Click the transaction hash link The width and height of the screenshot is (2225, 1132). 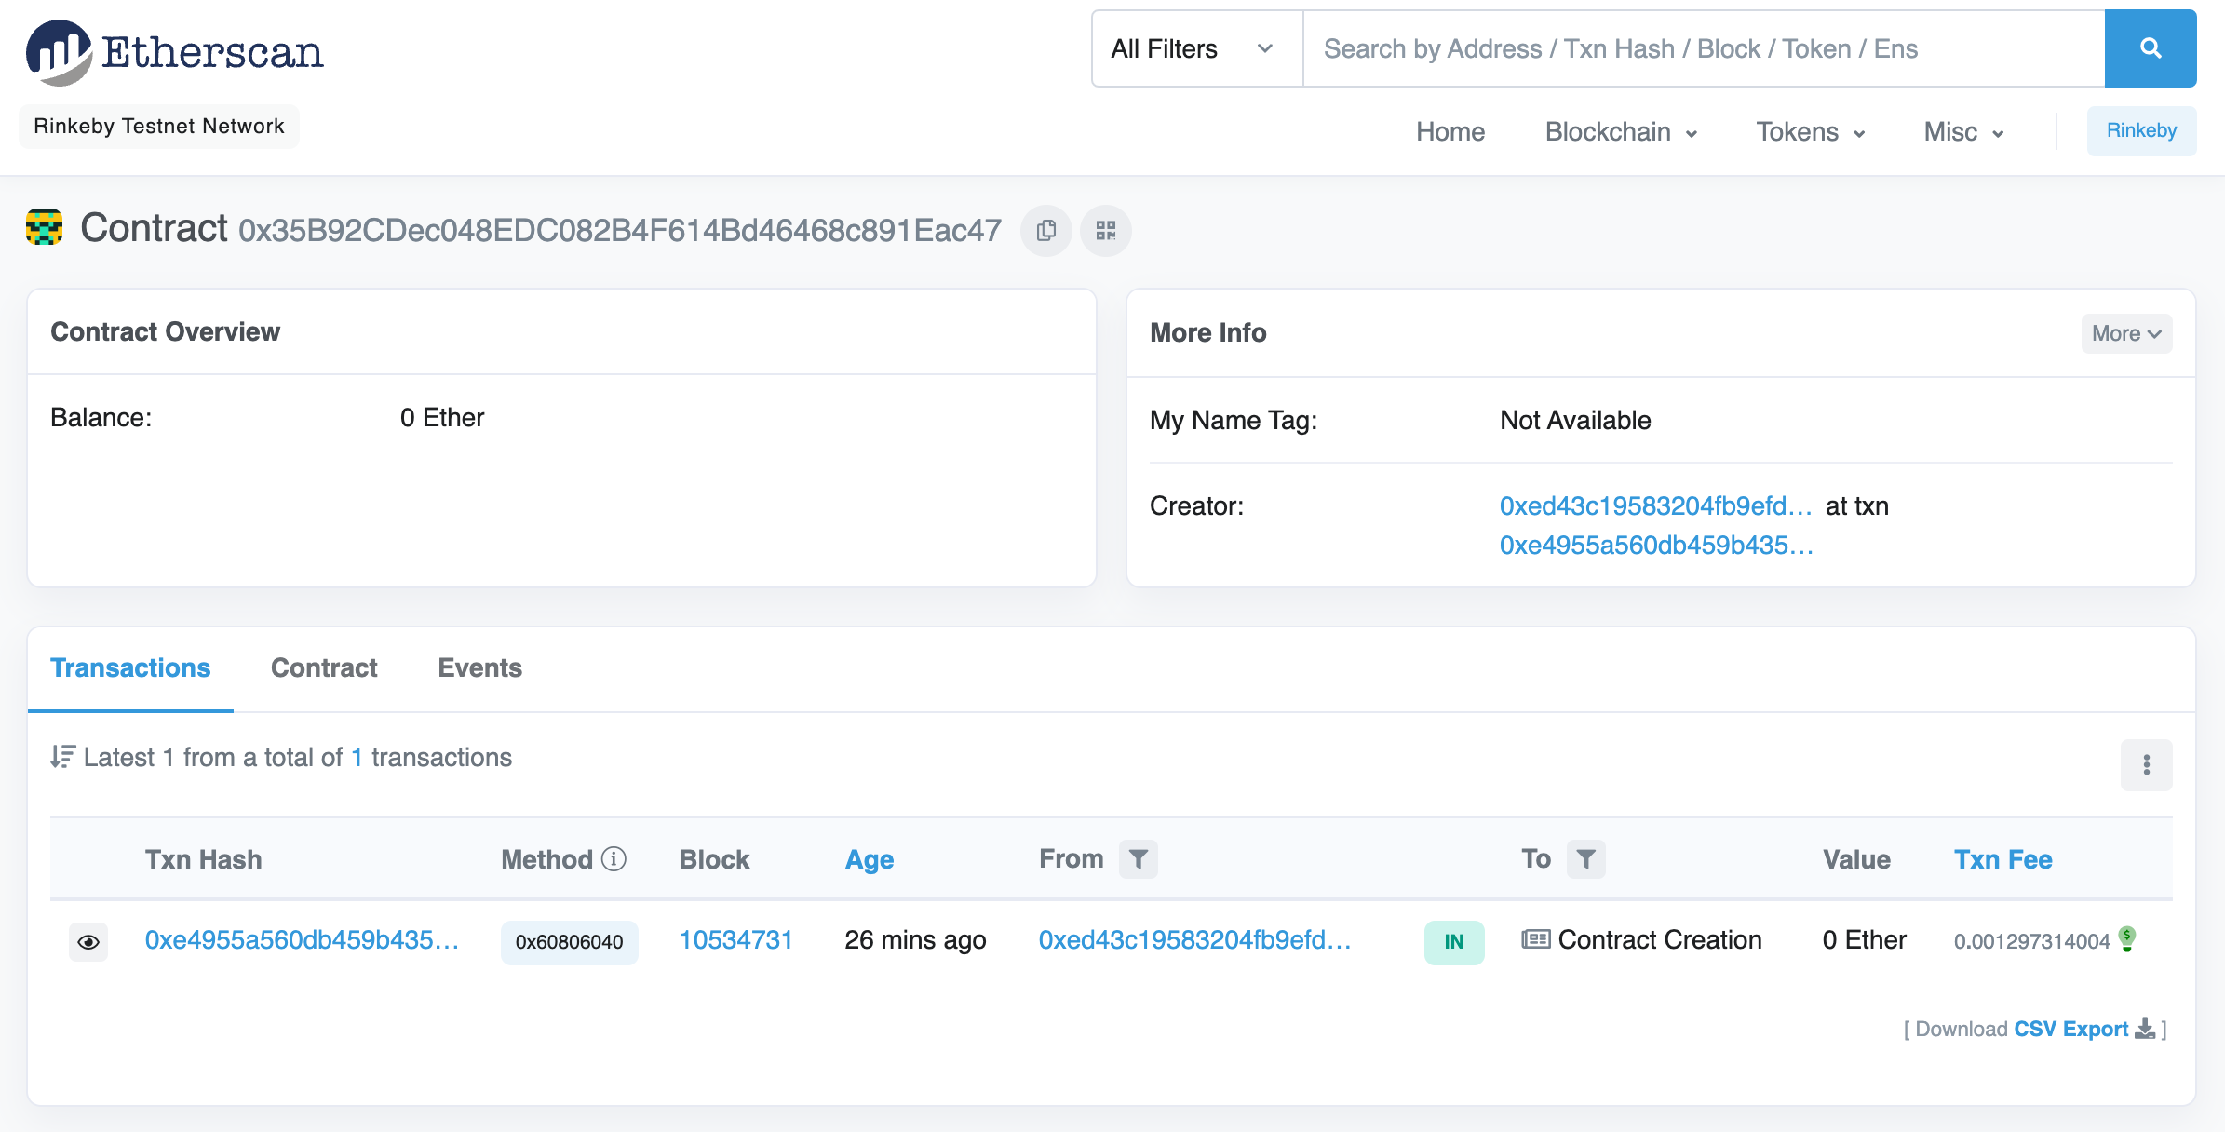(x=302, y=940)
